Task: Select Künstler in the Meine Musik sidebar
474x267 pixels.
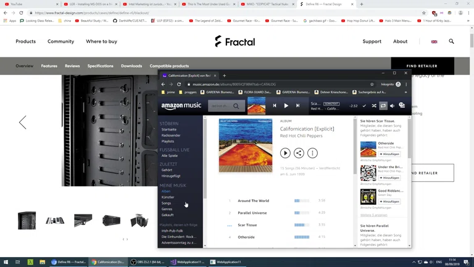Action: click(x=168, y=197)
